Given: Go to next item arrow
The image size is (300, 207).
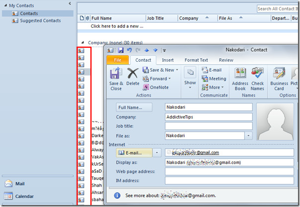Looking at the screenshot, I should [155, 50].
